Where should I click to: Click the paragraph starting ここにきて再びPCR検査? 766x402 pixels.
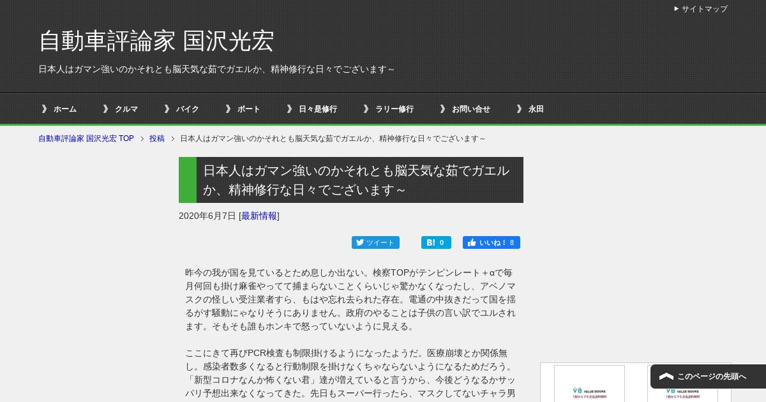(350, 373)
